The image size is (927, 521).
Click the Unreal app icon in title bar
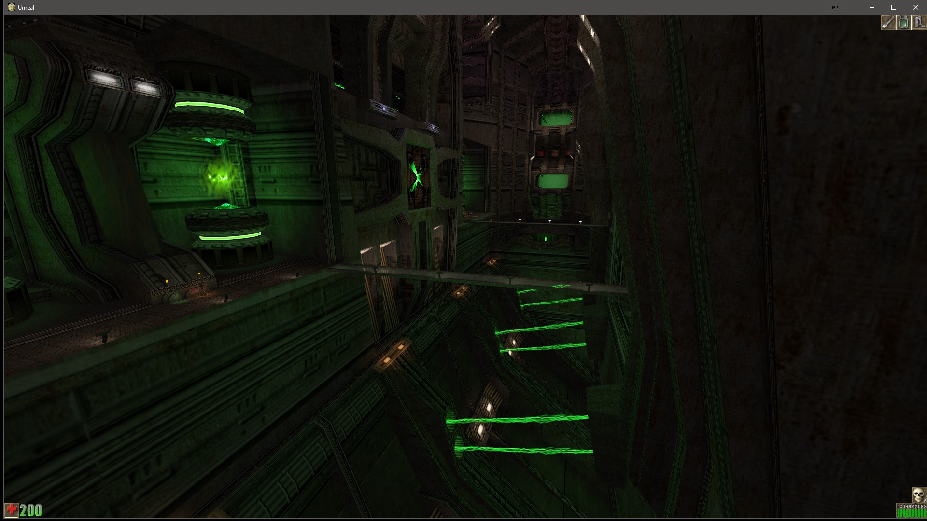12,7
